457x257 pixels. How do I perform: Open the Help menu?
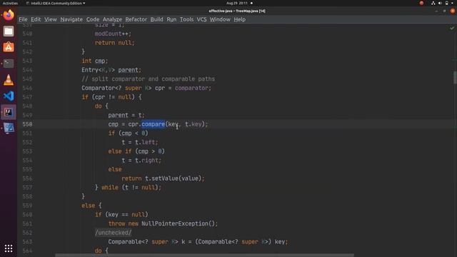[x=240, y=19]
